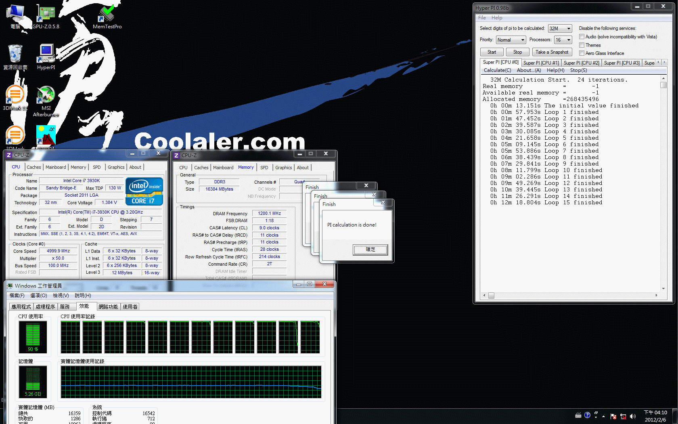Viewport: 678px width, 424px height.
Task: Open Mainboard tab in left CPU-Z window
Action: [56, 167]
